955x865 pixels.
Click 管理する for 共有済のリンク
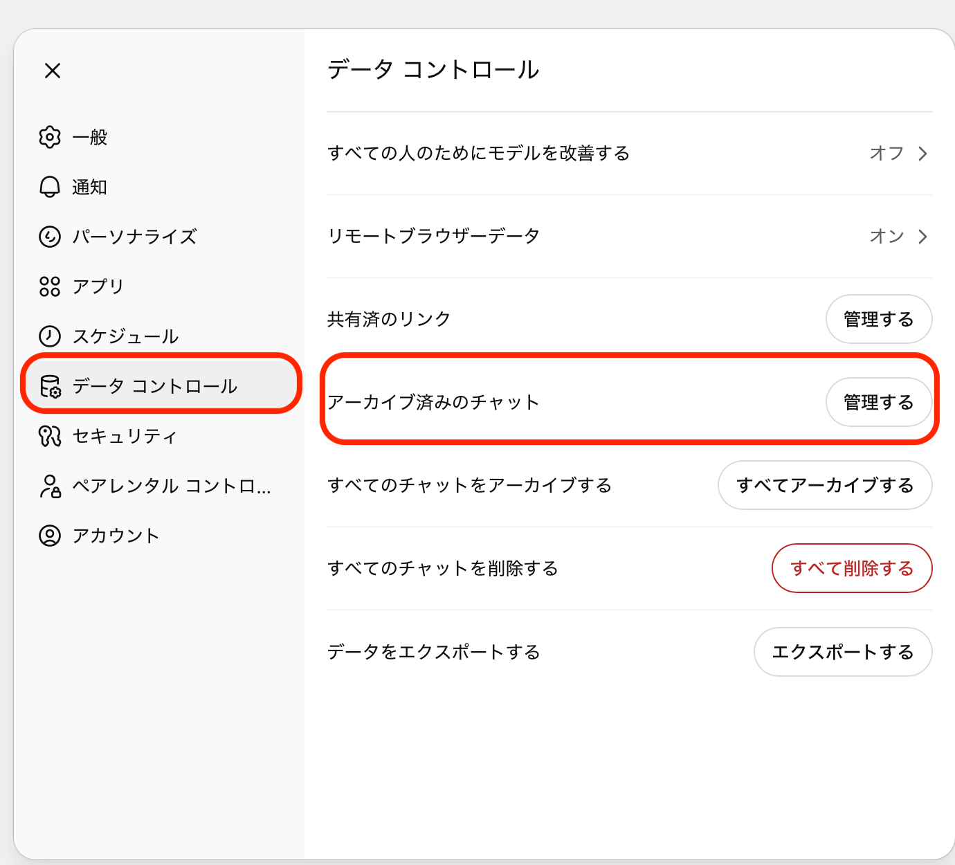pos(878,319)
